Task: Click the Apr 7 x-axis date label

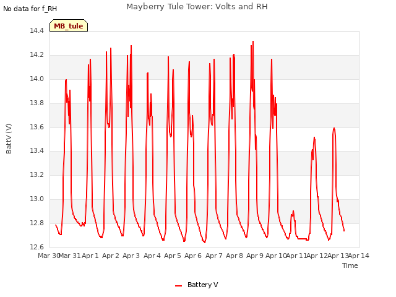Action: (214, 256)
